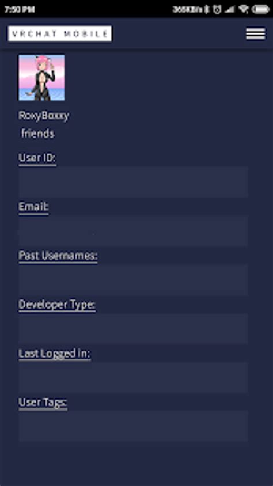Open the hamburger menu icon
Screen dimensions: 273x486
(255, 33)
